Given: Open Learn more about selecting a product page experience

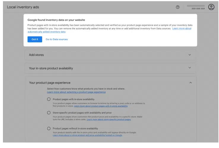Looking at the screenshot, I should [x=76, y=92].
